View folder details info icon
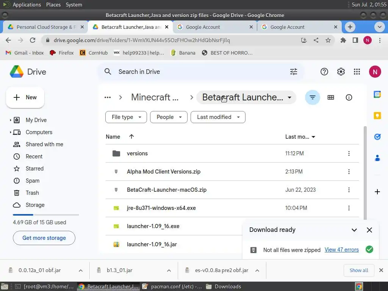Viewport: 388px width, 291px height. [x=349, y=97]
